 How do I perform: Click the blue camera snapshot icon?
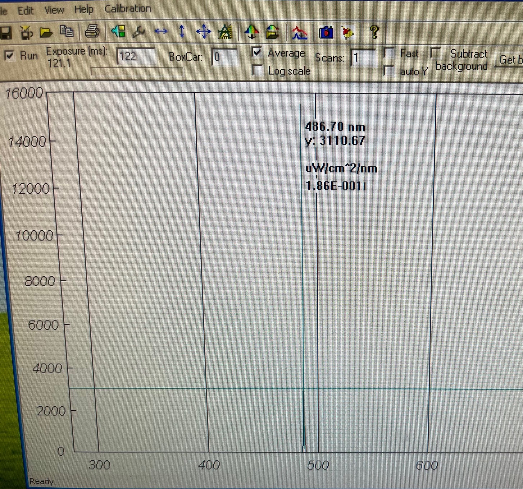tap(326, 33)
